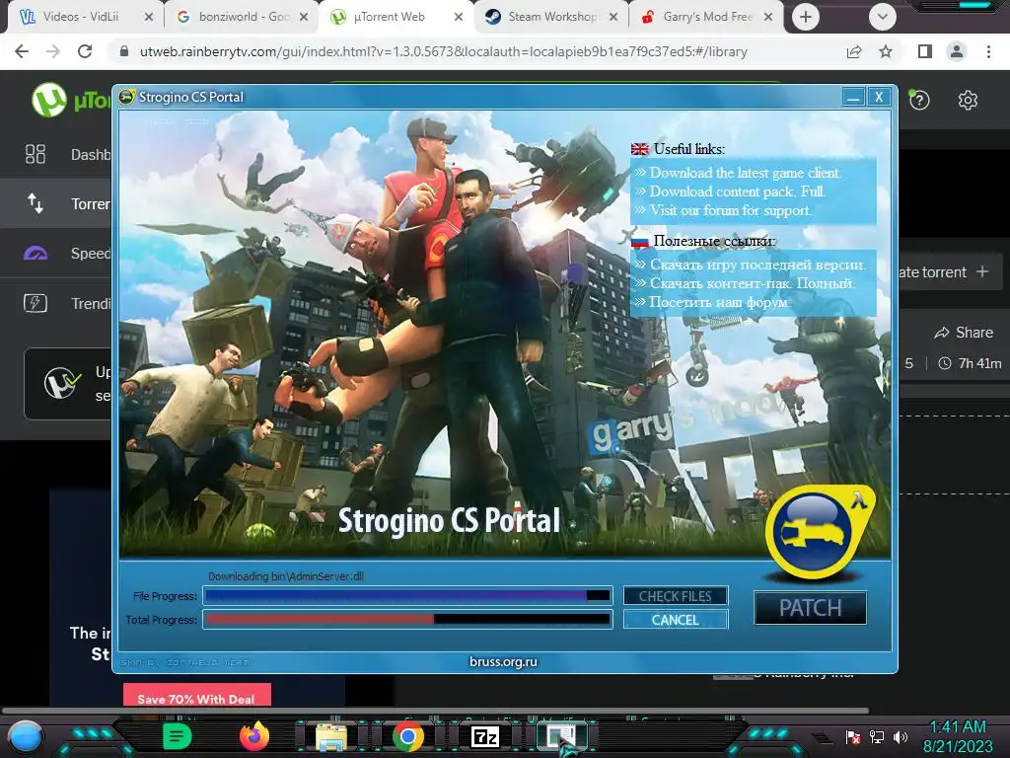The height and width of the screenshot is (758, 1010).
Task: Open Torrents in the µTorrent sidebar
Action: (56, 203)
